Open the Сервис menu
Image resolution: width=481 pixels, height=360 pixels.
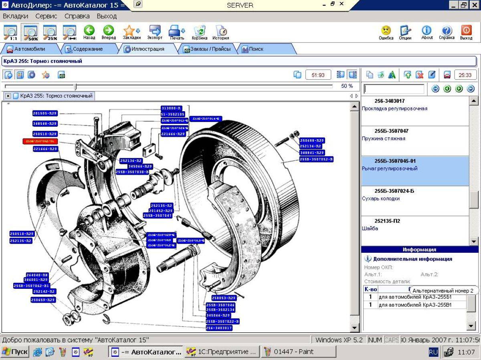coord(46,16)
